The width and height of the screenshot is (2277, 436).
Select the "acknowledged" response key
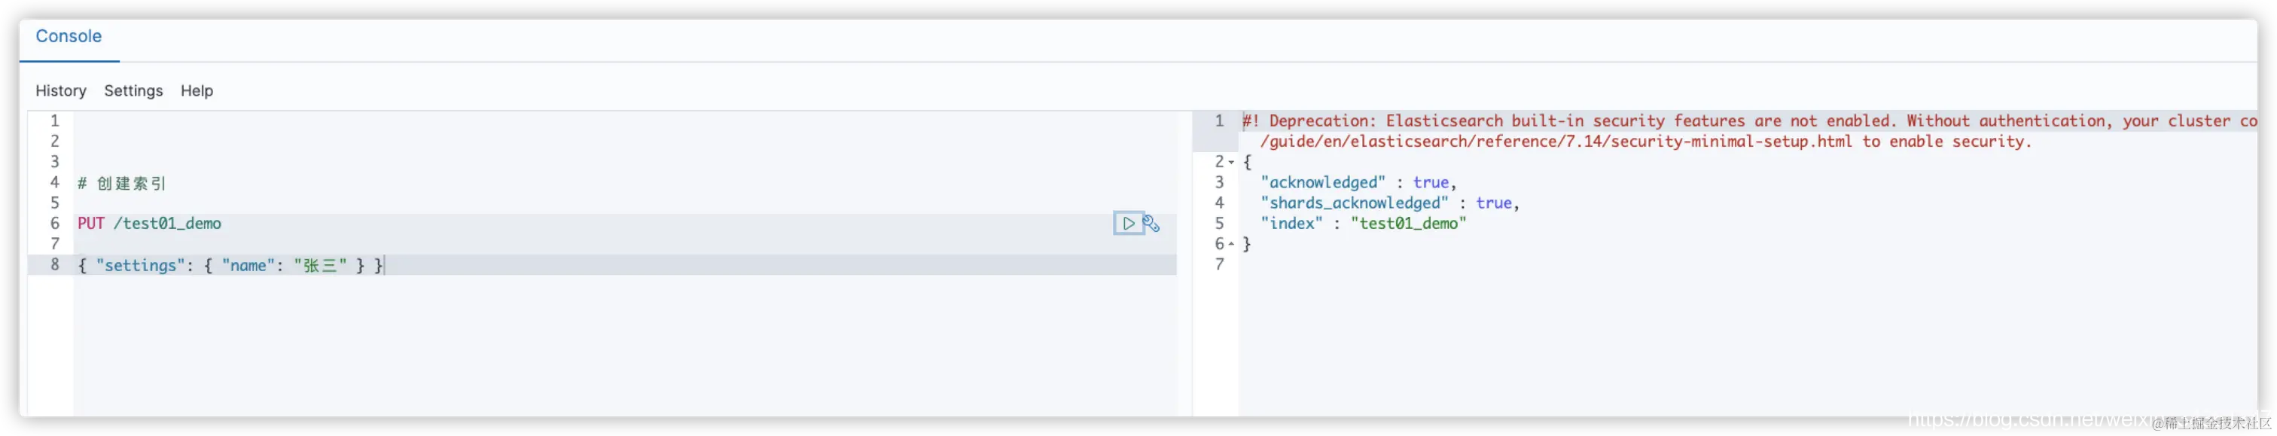click(1323, 182)
